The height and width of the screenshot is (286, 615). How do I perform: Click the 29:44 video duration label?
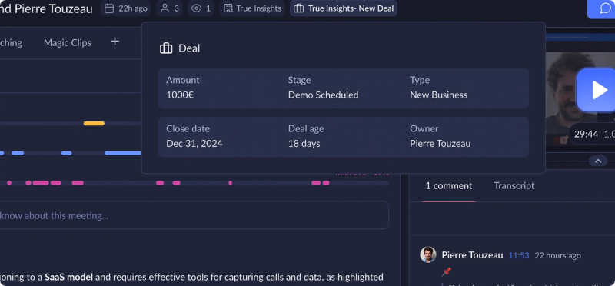[586, 134]
